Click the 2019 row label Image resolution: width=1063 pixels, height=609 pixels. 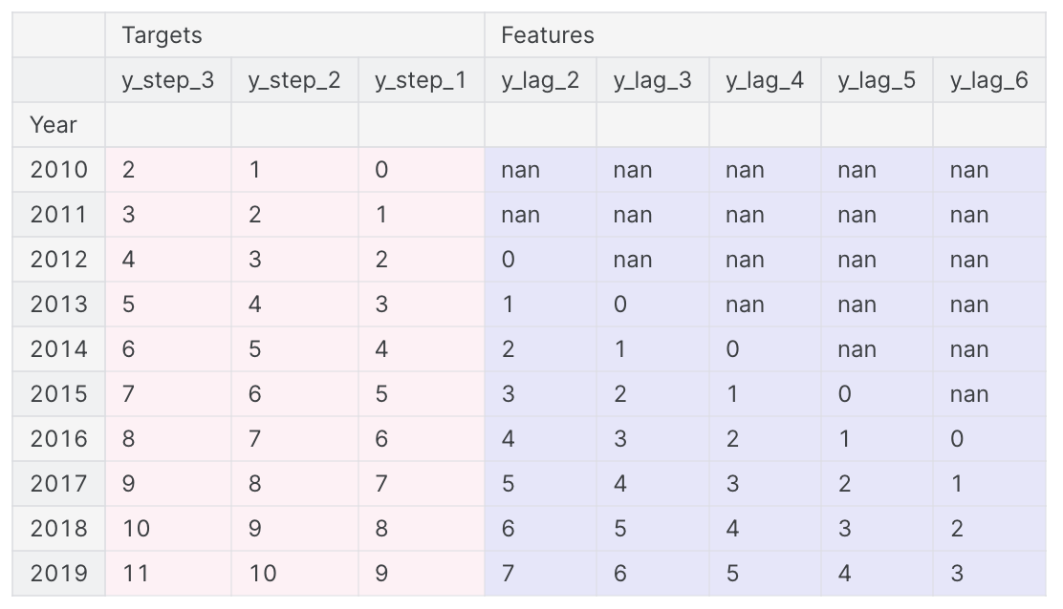(59, 573)
